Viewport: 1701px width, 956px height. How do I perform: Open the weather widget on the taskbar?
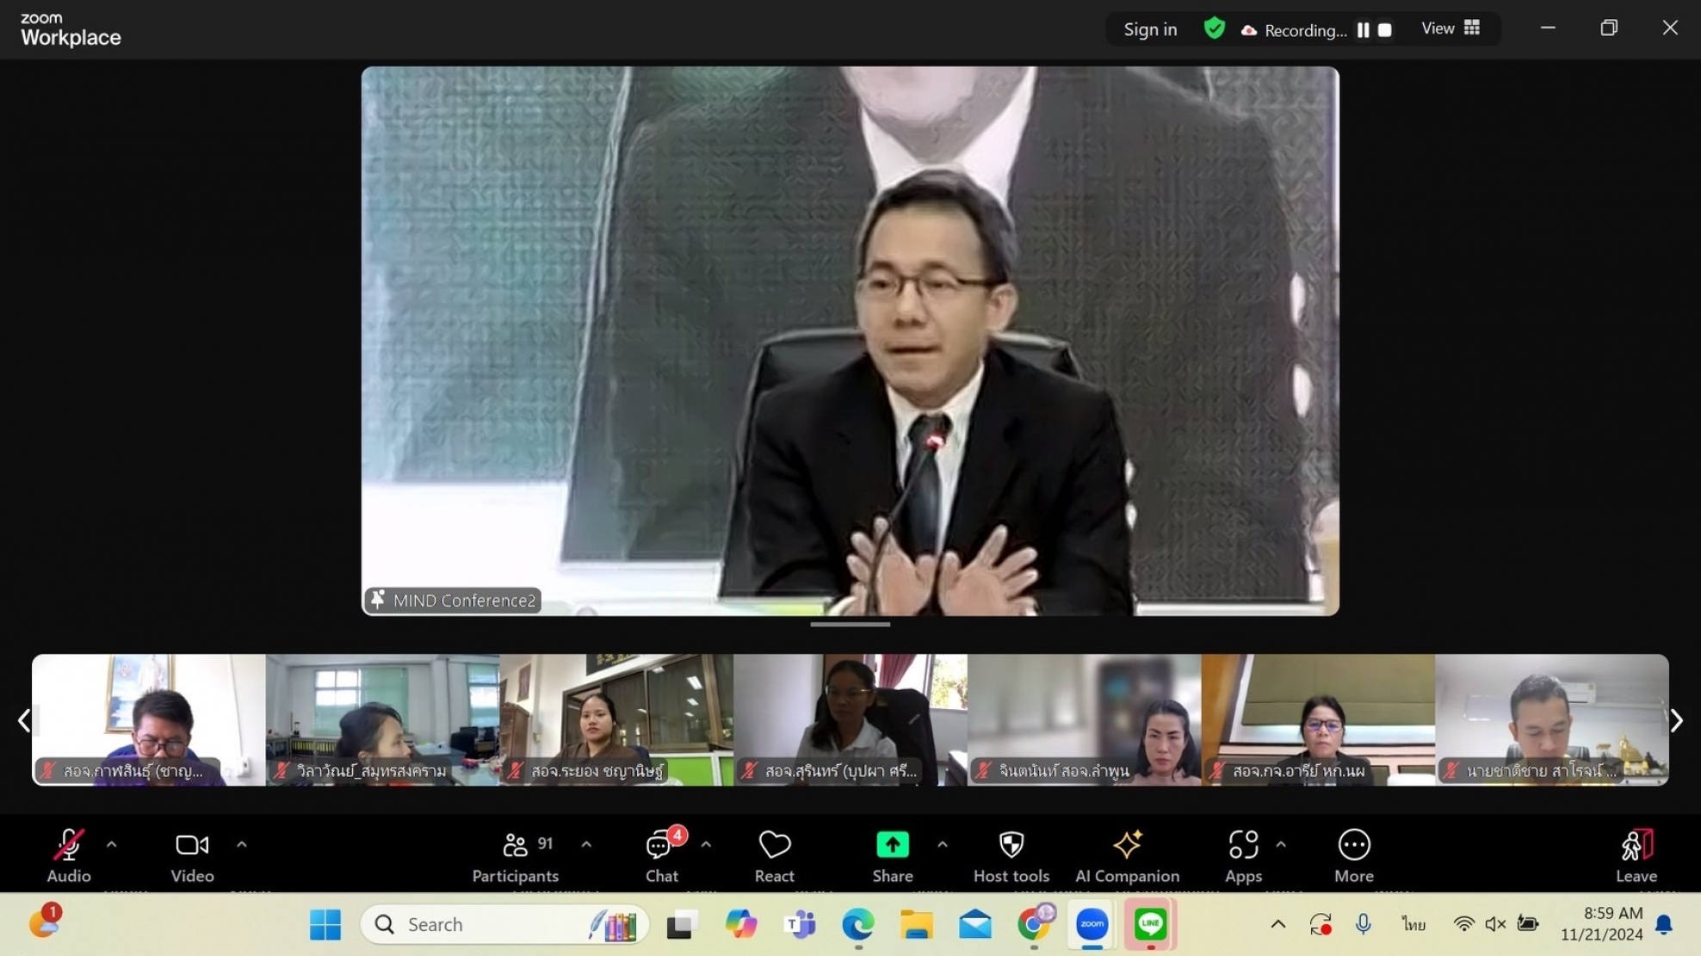45,922
